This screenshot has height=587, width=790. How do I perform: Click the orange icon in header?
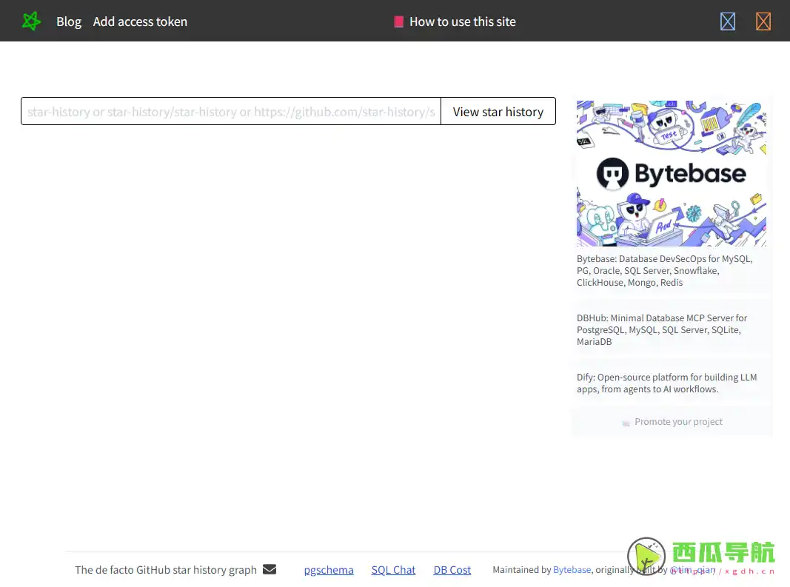(763, 21)
